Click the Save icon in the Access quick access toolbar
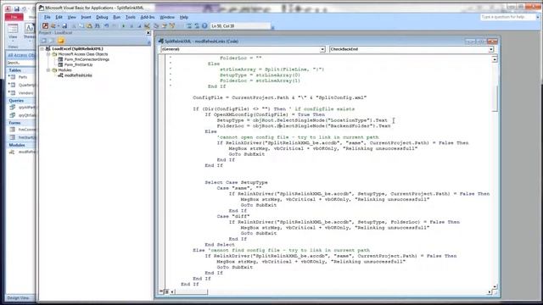This screenshot has height=305, width=543. click(16, 8)
